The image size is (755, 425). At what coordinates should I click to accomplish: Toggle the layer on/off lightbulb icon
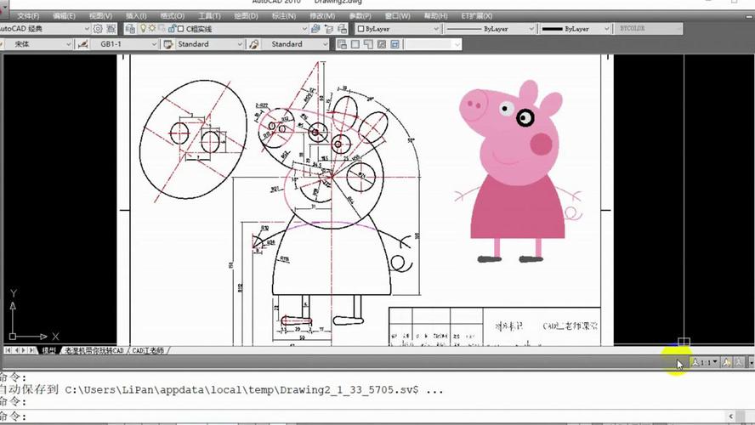click(143, 29)
